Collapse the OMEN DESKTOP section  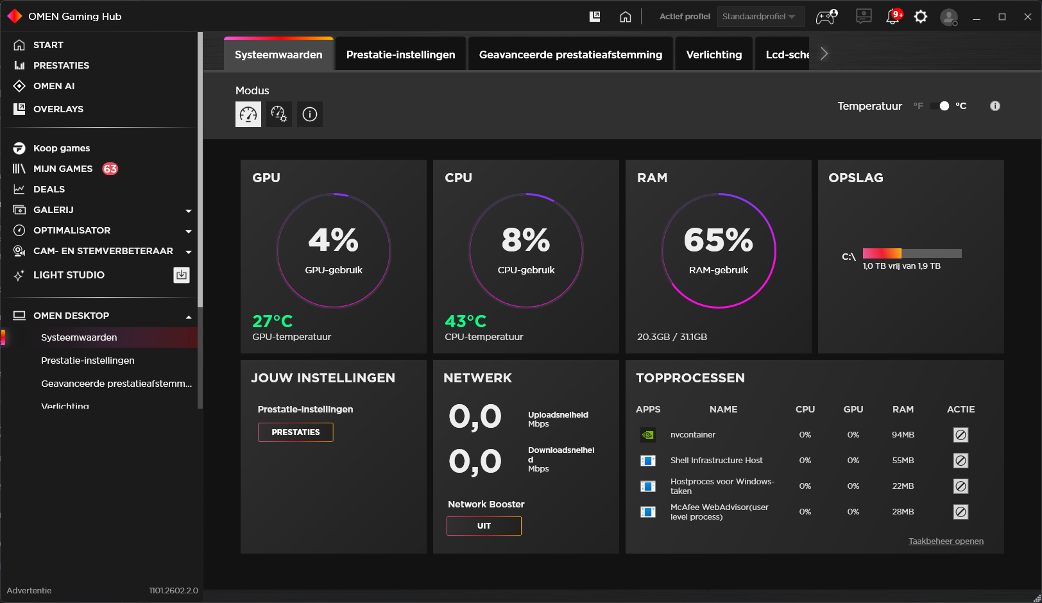[189, 316]
